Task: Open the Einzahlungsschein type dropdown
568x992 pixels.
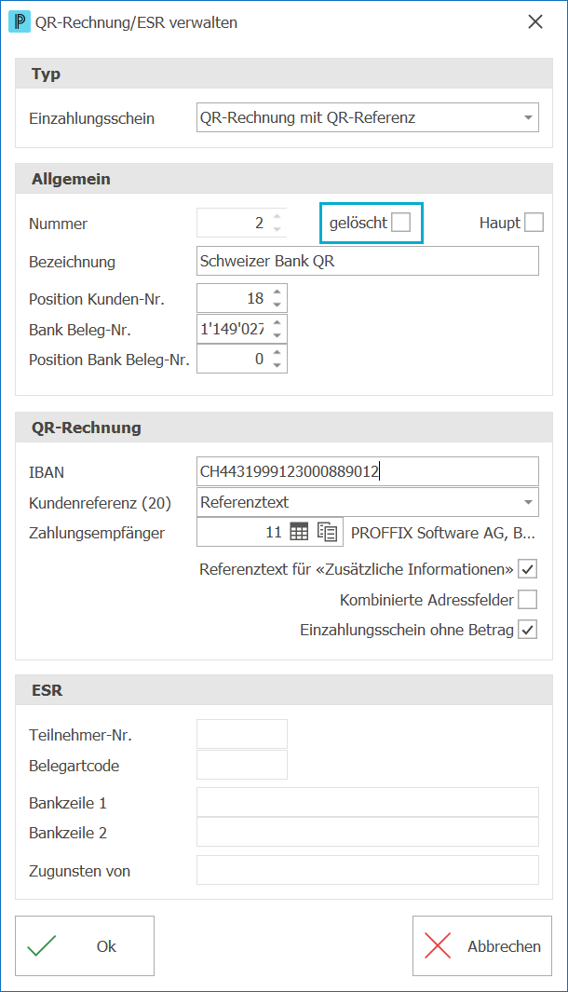Action: click(528, 117)
